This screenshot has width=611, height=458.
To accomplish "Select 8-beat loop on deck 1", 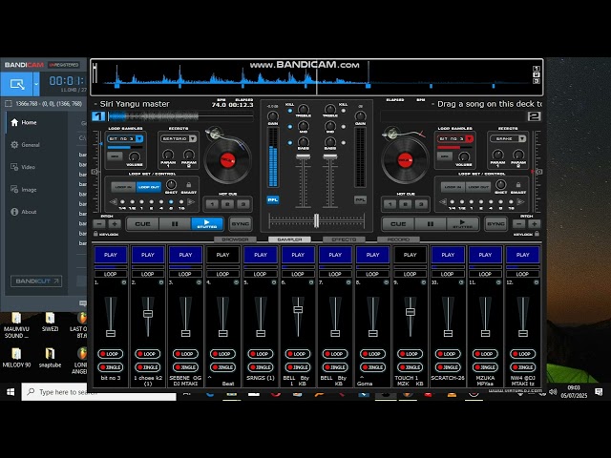I will 171,201.
